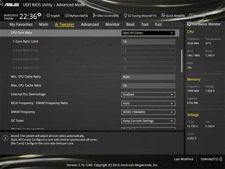Click the BCLK Frequency : DRAM Frequency Ratio label
This screenshot has width=225, height=169.
click(39, 103)
